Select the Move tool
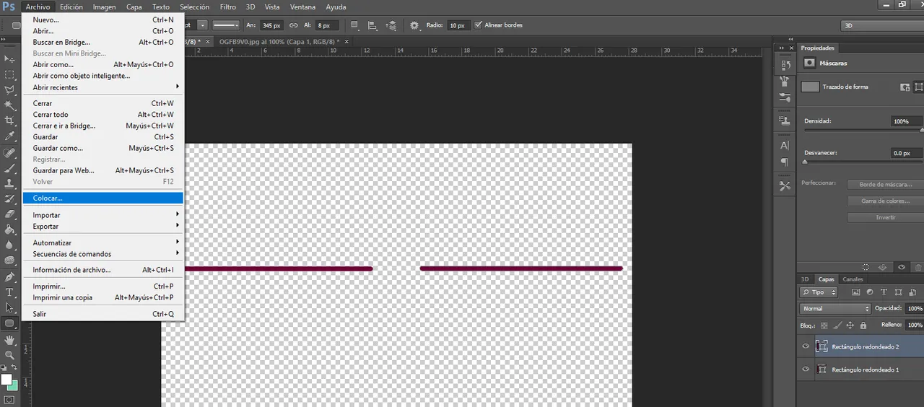 coord(10,58)
